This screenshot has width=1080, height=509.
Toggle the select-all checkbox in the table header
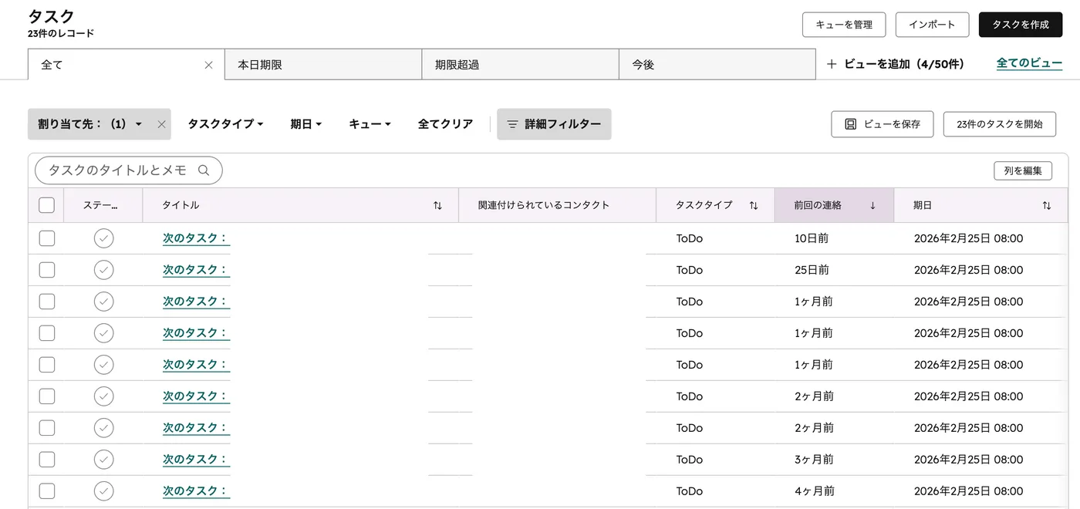coord(46,204)
